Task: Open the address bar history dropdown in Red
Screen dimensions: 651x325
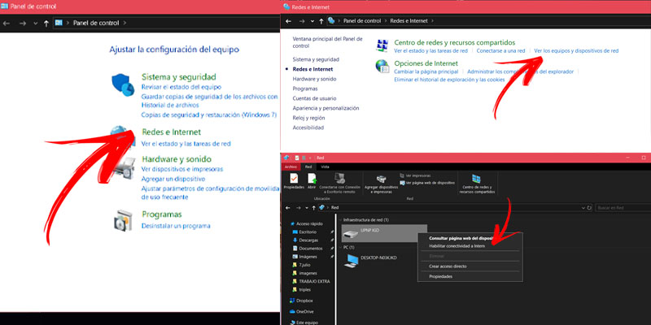Action: (583, 208)
